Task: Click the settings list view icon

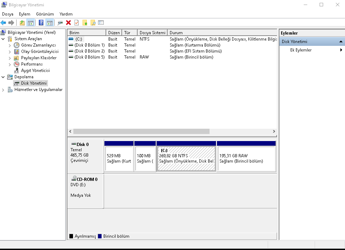Action: pos(101,23)
